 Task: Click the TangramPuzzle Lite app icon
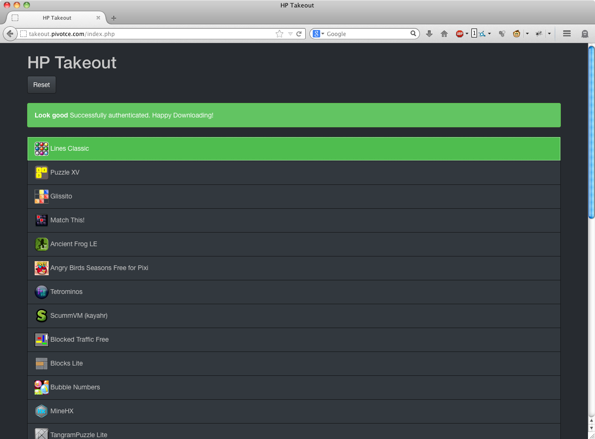click(42, 434)
